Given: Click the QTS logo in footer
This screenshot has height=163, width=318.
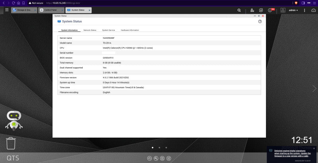Looking at the screenshot, I should [13, 158].
